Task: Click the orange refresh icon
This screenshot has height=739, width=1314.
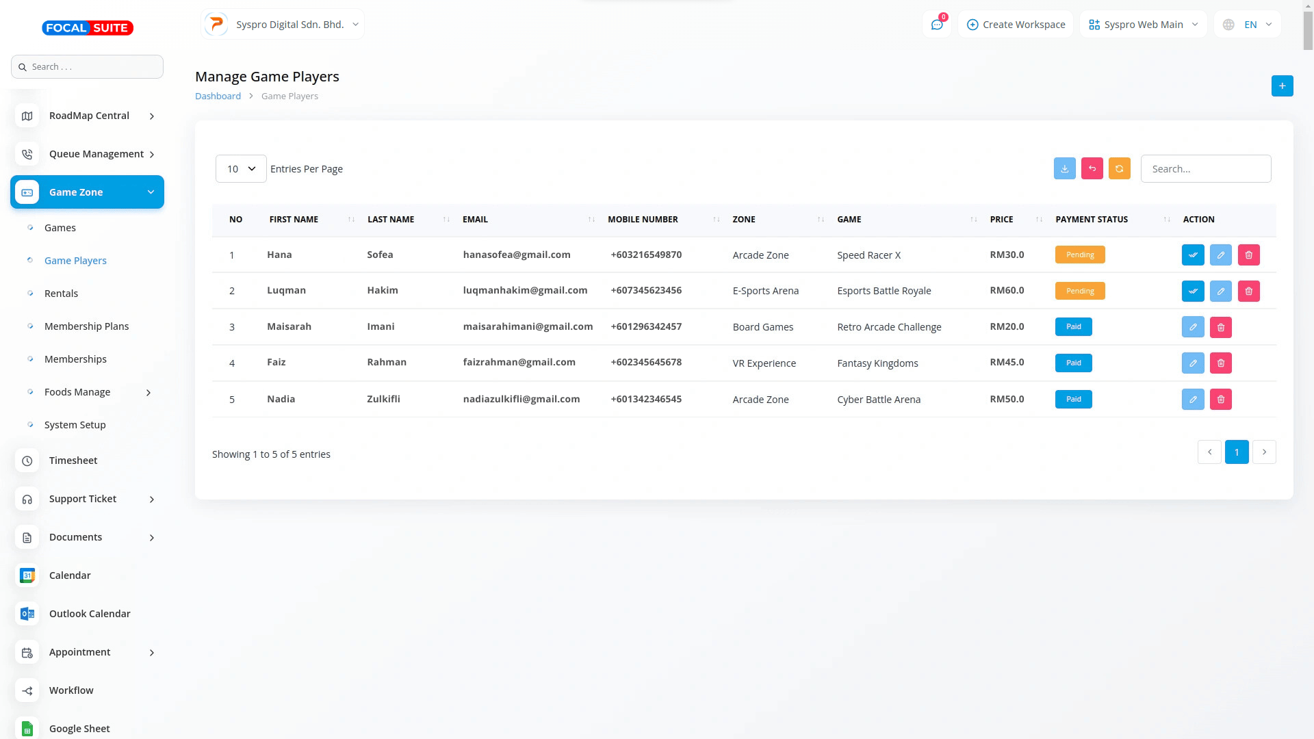Action: 1119,168
